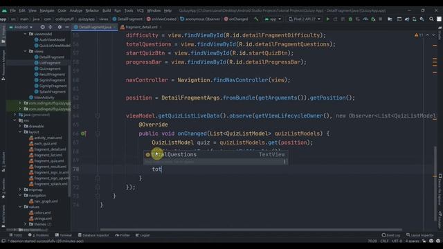The image size is (443, 249).
Task: Toggle code folding at the onChanged line
Action: point(98,133)
